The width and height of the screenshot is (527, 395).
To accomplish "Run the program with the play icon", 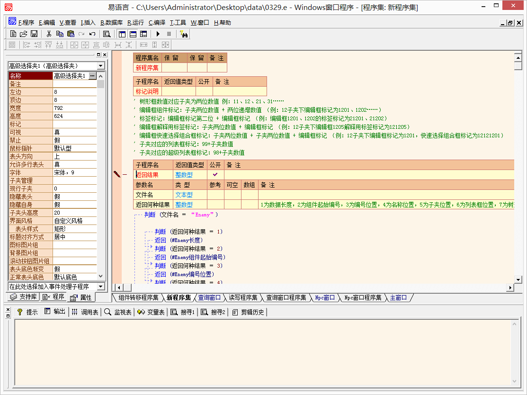I will pos(158,34).
